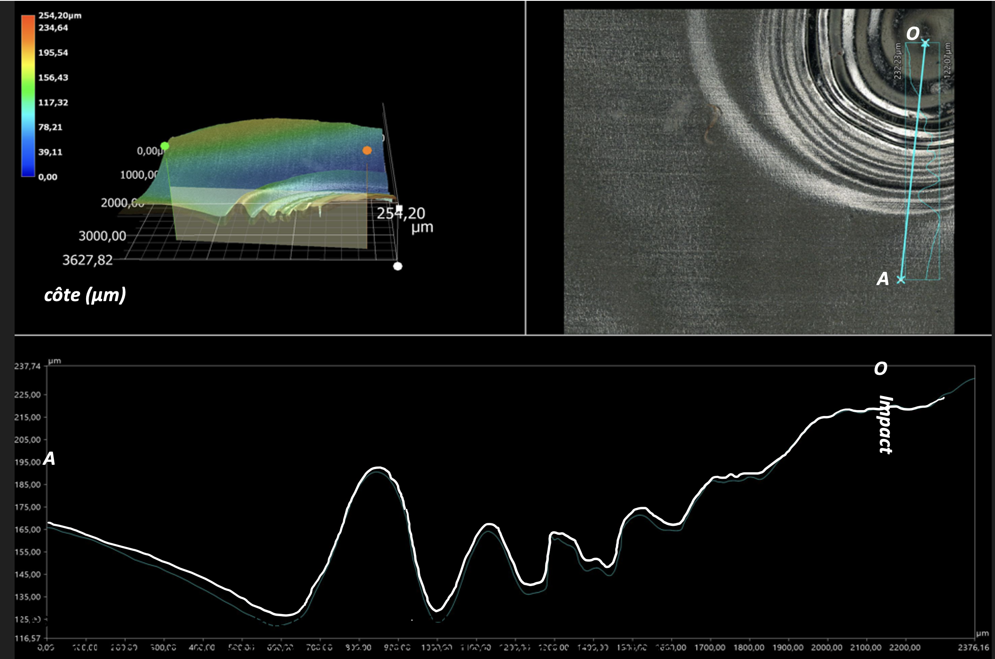Click the cyan profile line between O and A

point(913,161)
